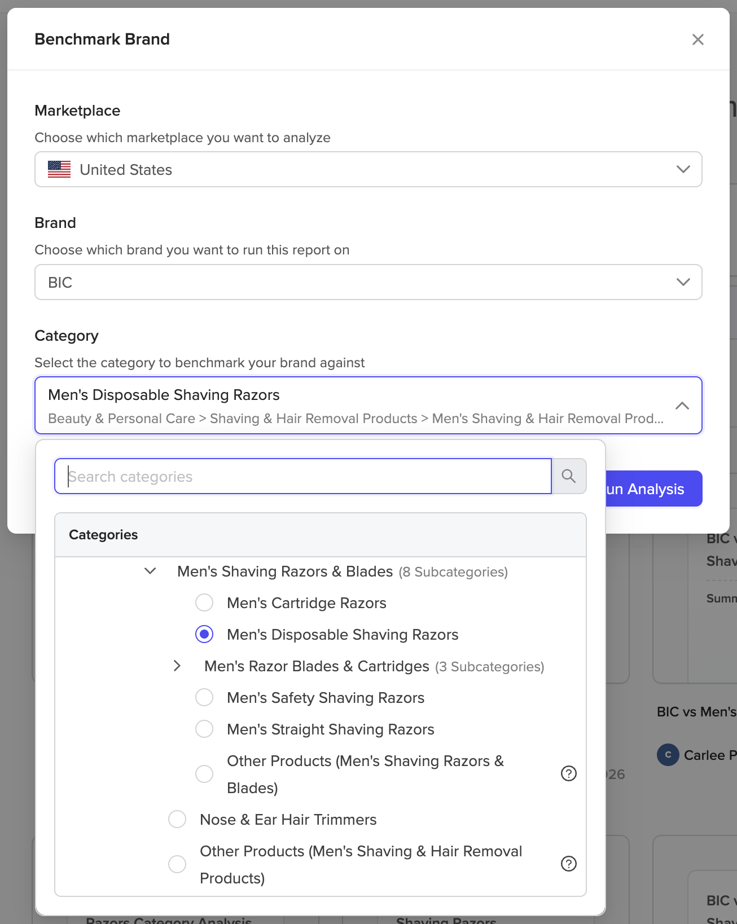
Task: Close the Benchmark Brand dialog
Action: pos(698,39)
